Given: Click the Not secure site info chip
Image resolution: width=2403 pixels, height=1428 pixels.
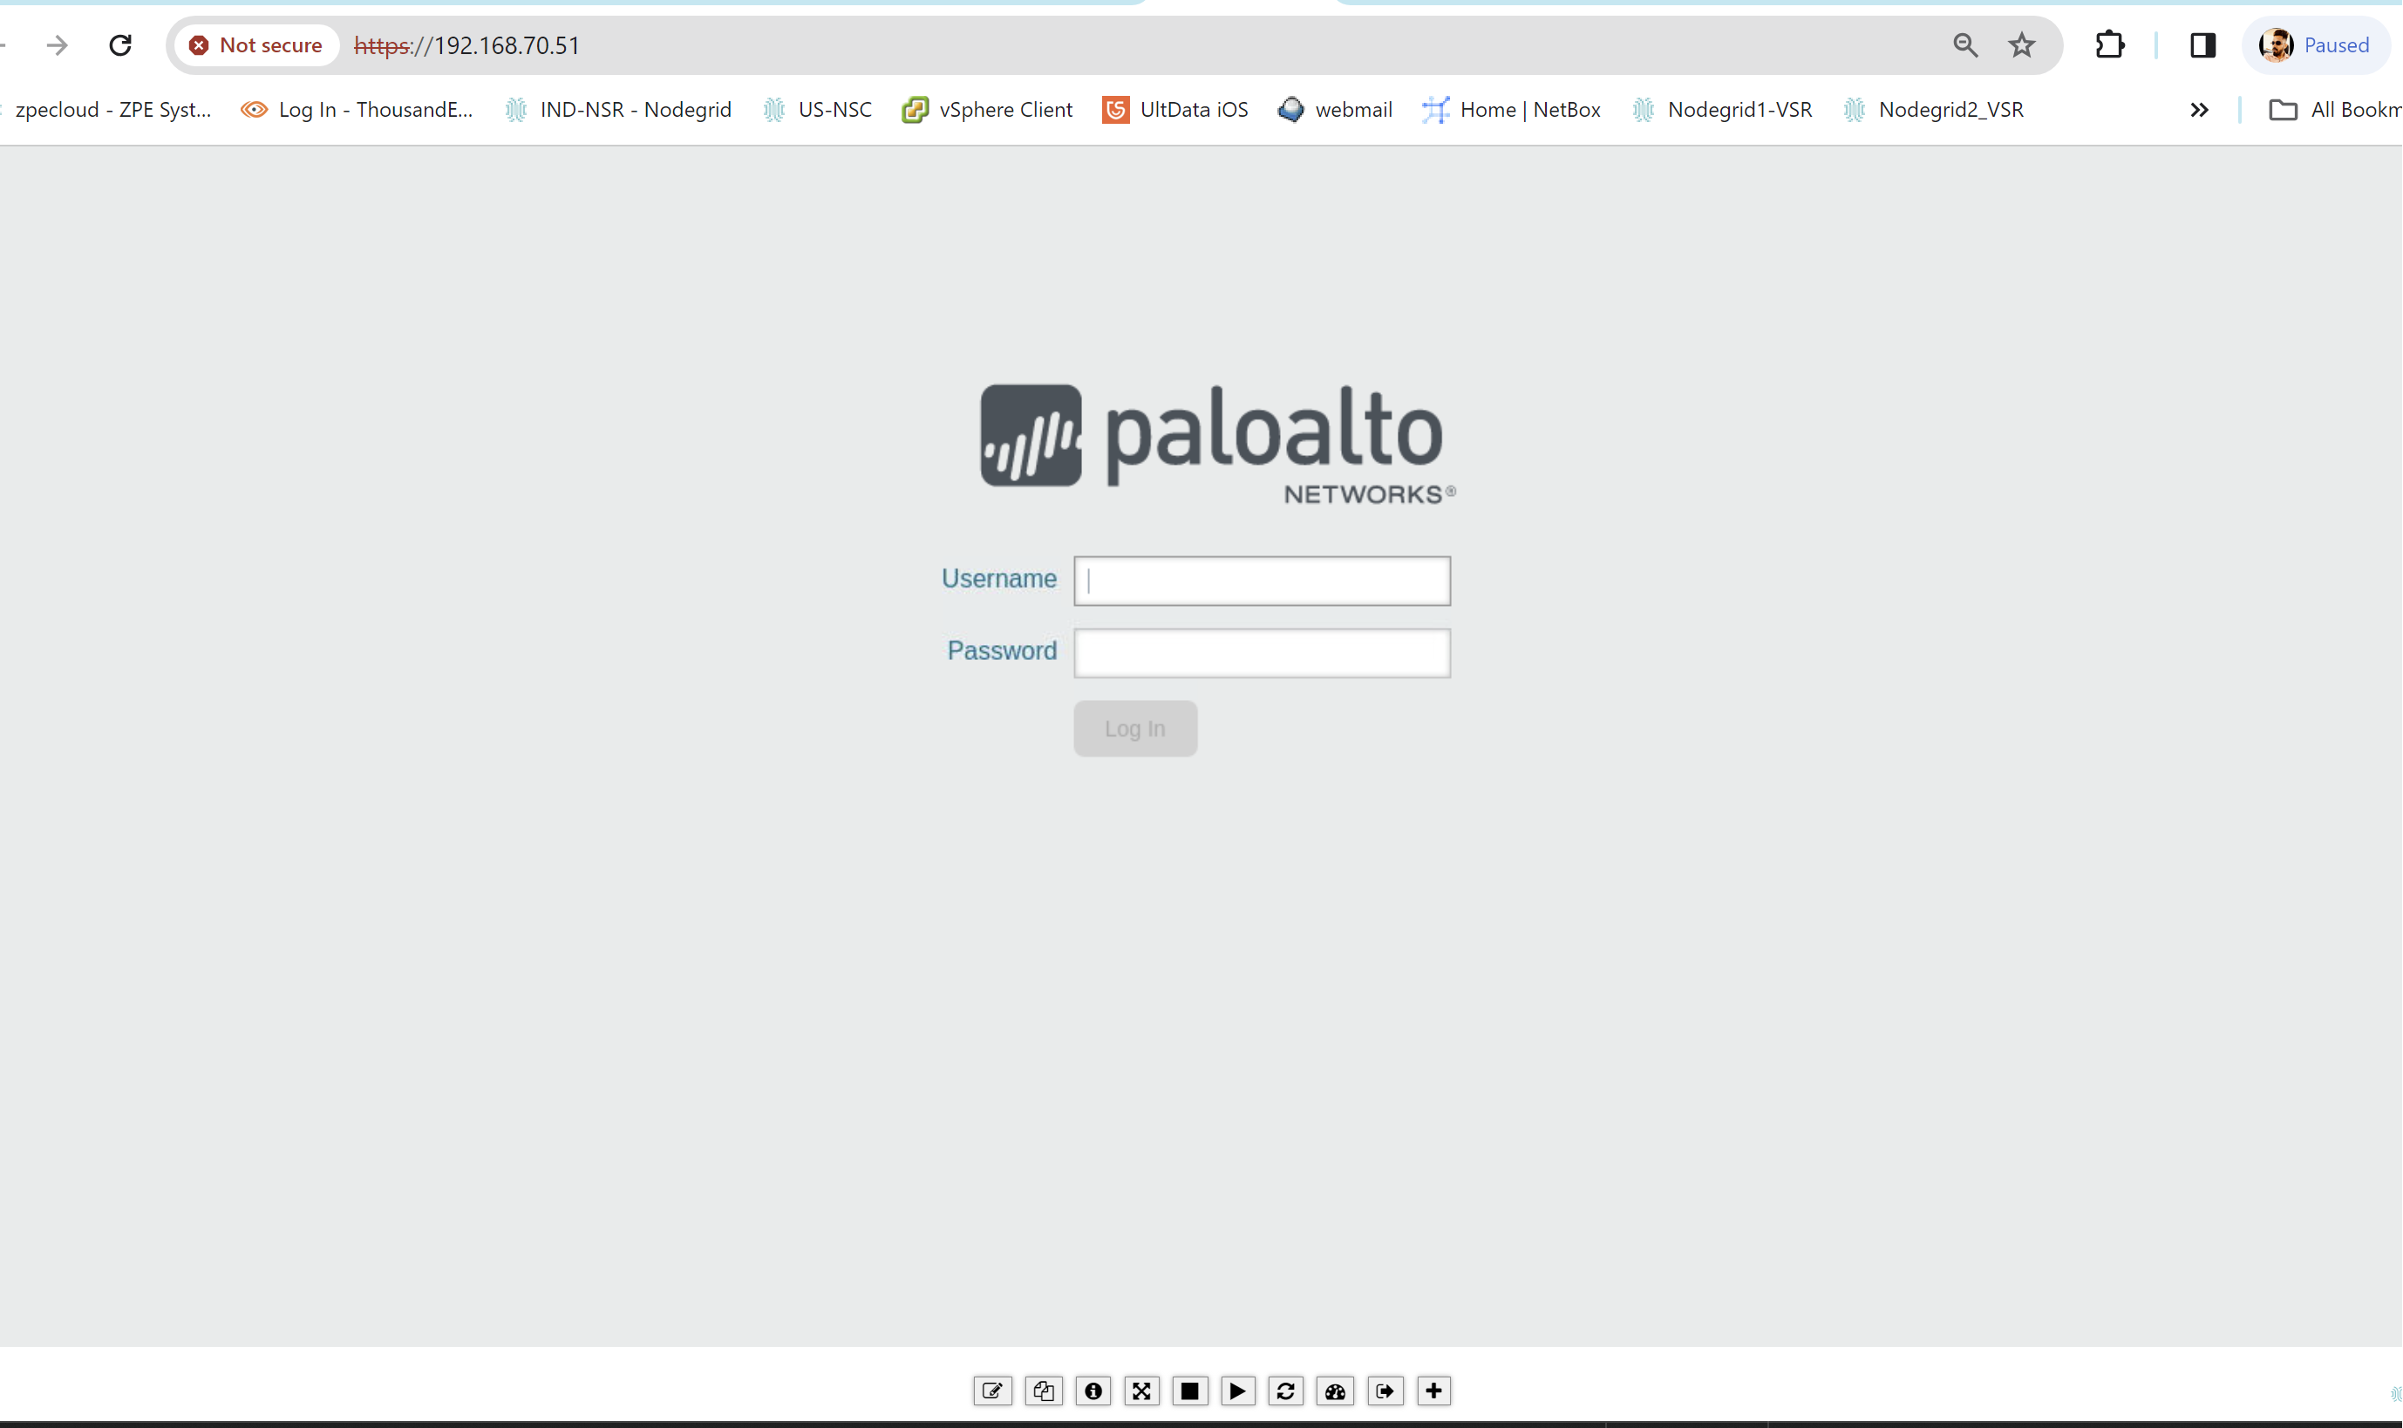Looking at the screenshot, I should [256, 45].
